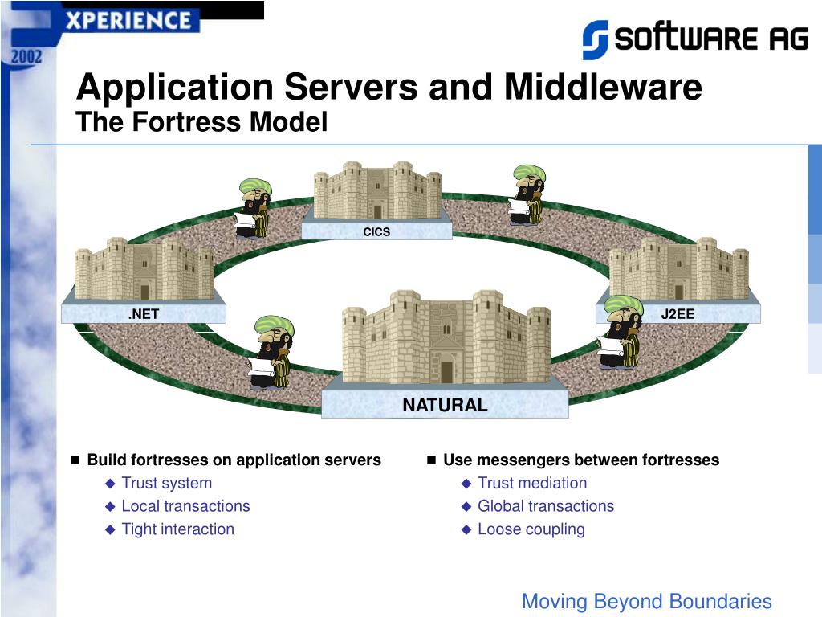
Task: Click 'Build fortresses on application servers' heading
Action: tap(234, 460)
